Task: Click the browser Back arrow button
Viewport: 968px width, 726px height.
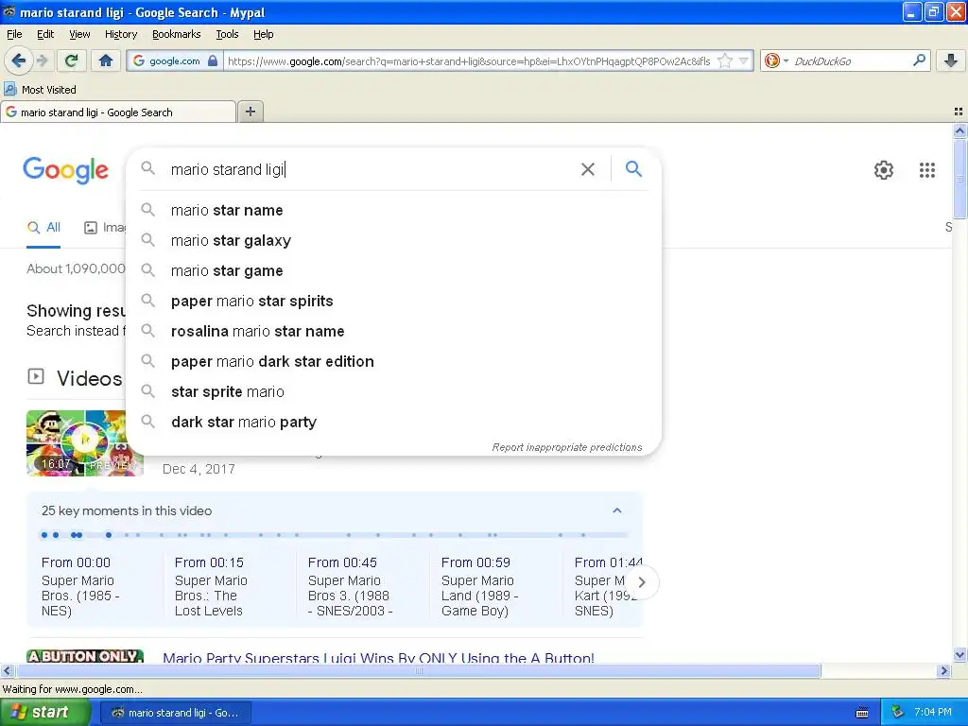Action: click(x=18, y=60)
